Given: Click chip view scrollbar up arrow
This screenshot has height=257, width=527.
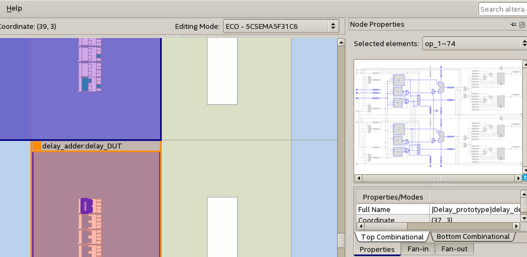Looking at the screenshot, I should pyautogui.click(x=341, y=42).
